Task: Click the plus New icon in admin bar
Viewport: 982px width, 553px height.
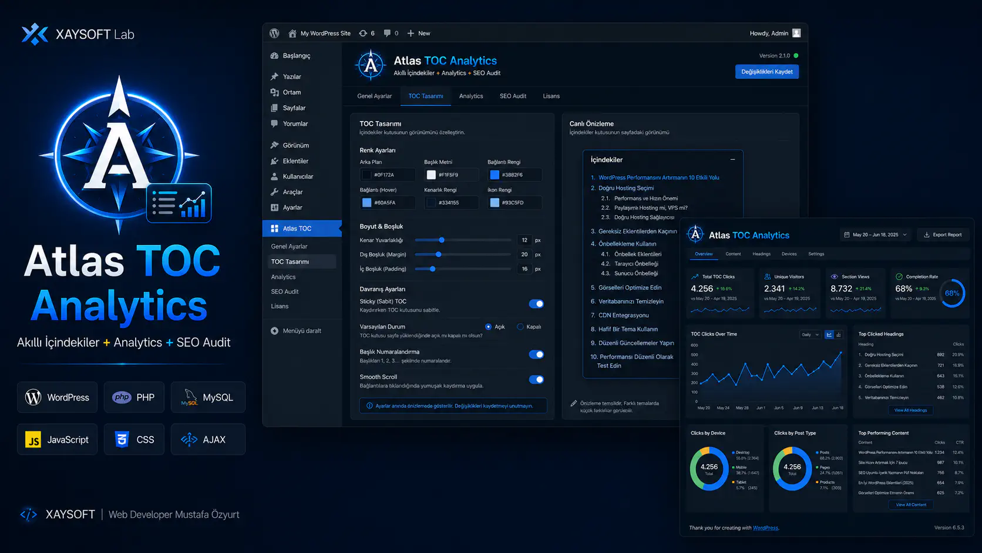Action: point(411,33)
